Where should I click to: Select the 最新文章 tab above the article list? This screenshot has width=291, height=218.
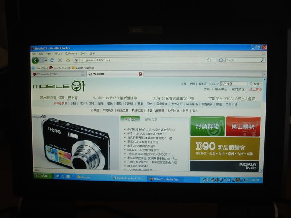pyautogui.click(x=151, y=120)
